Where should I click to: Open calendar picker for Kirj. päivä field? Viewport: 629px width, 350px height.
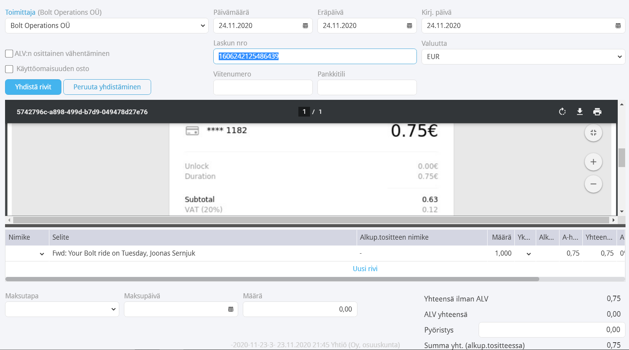(618, 26)
